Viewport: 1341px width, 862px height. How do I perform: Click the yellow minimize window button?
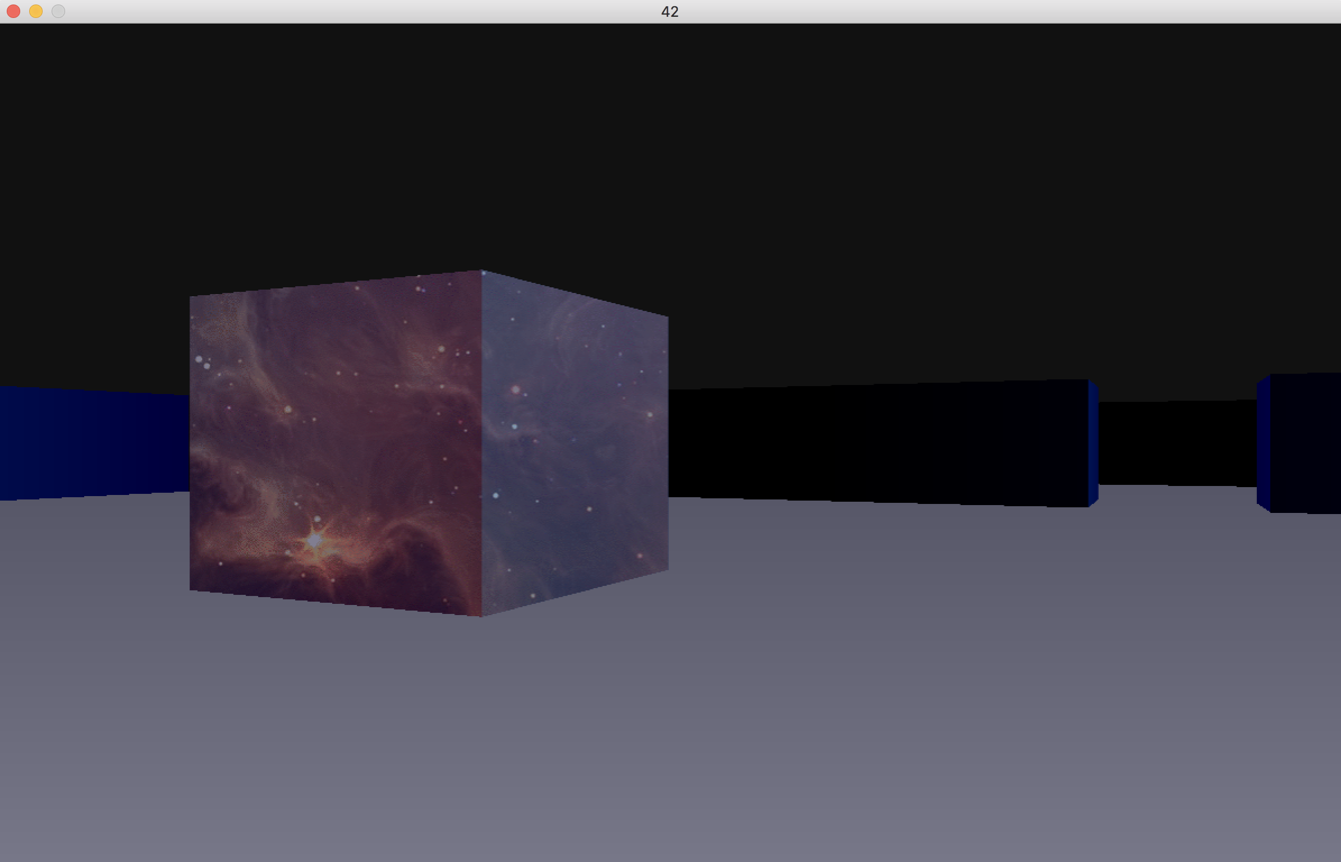click(36, 11)
